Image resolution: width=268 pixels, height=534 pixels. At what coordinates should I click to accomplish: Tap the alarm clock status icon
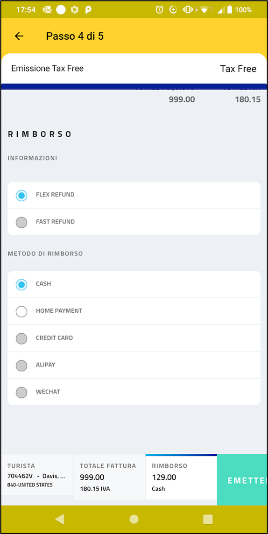click(x=159, y=9)
